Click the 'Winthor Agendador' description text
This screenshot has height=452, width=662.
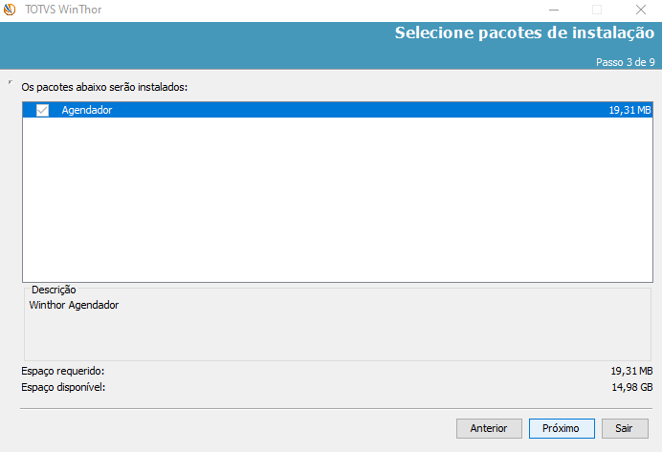point(75,306)
